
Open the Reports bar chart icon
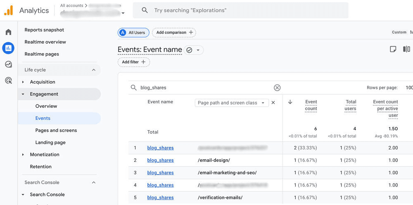pos(8,48)
